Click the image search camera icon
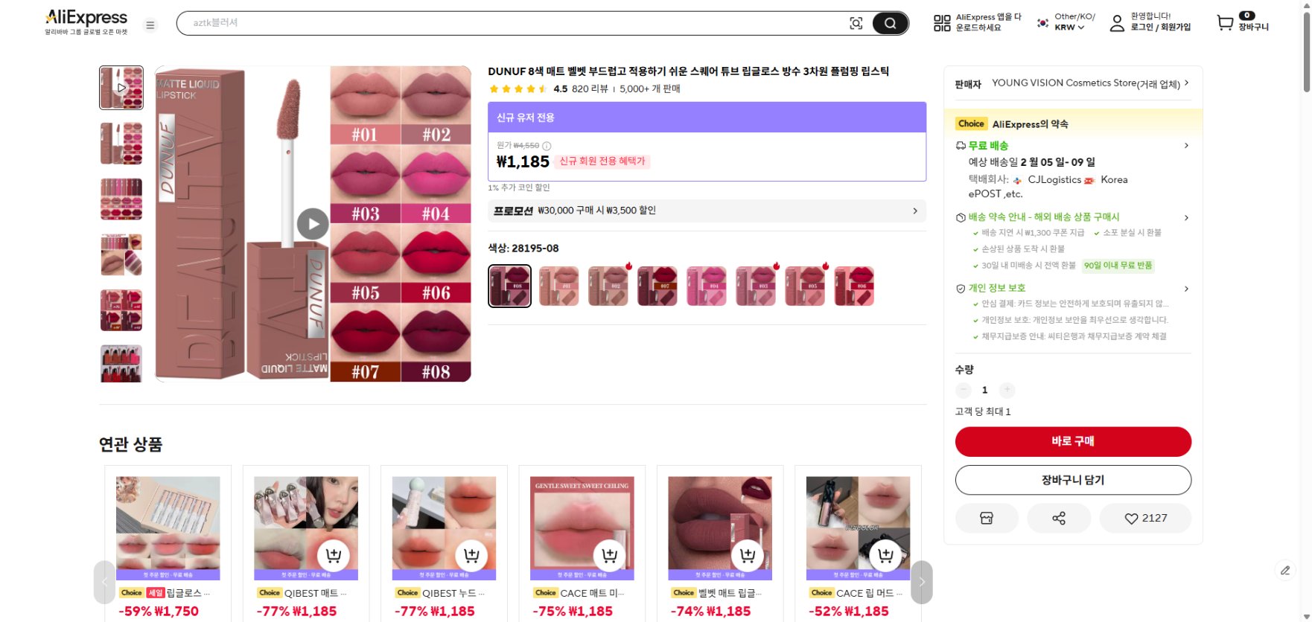The image size is (1312, 622). click(x=856, y=24)
